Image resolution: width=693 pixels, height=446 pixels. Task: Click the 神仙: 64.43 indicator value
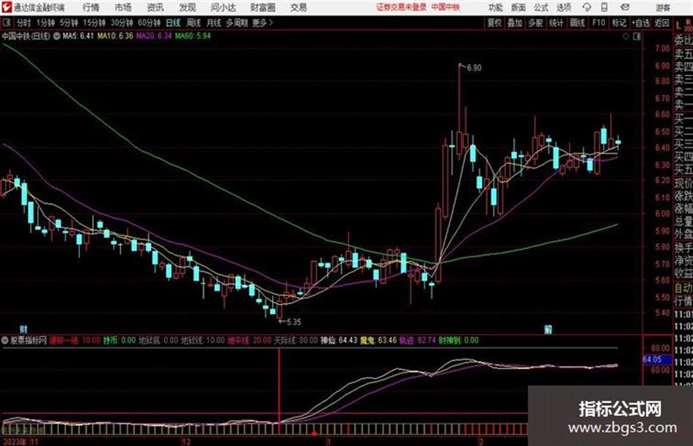[339, 341]
